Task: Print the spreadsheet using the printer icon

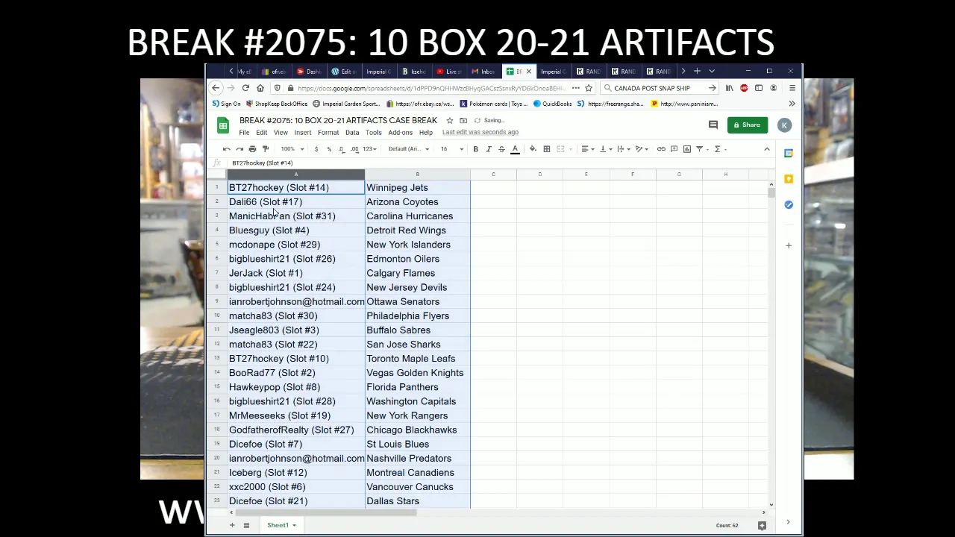Action: [x=252, y=149]
